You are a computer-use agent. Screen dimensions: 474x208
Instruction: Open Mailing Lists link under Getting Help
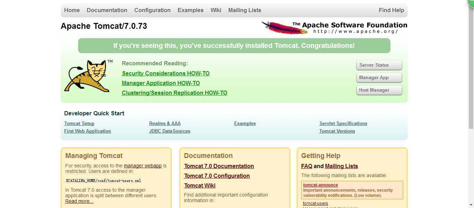[341, 166]
